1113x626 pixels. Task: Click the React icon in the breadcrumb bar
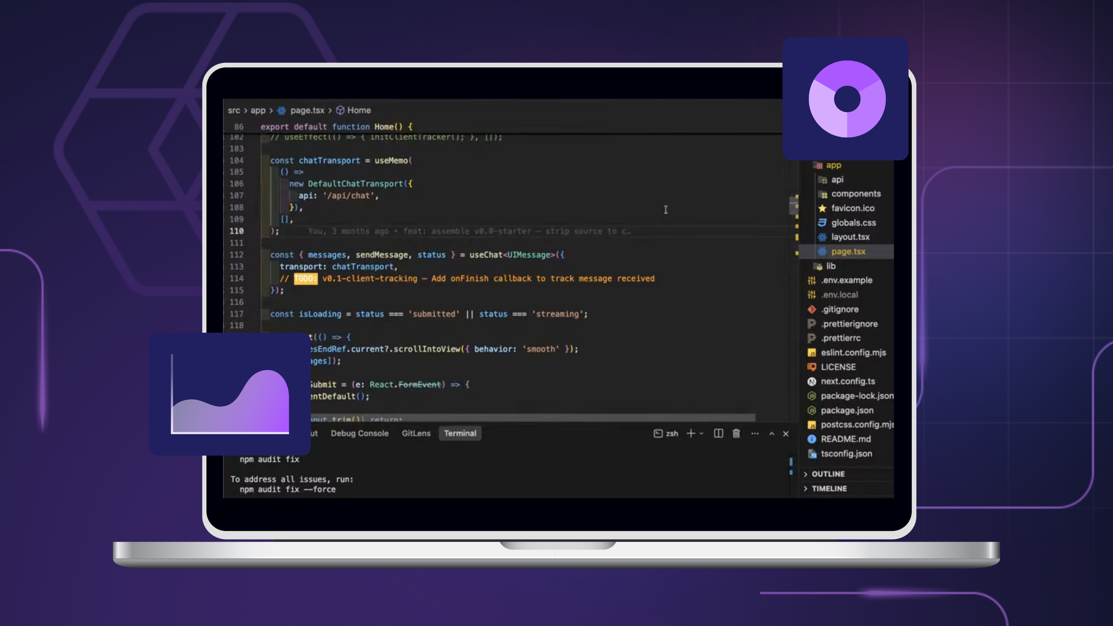pos(281,110)
